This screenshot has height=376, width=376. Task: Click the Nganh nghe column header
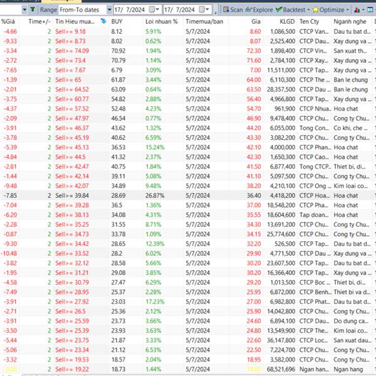(350, 21)
